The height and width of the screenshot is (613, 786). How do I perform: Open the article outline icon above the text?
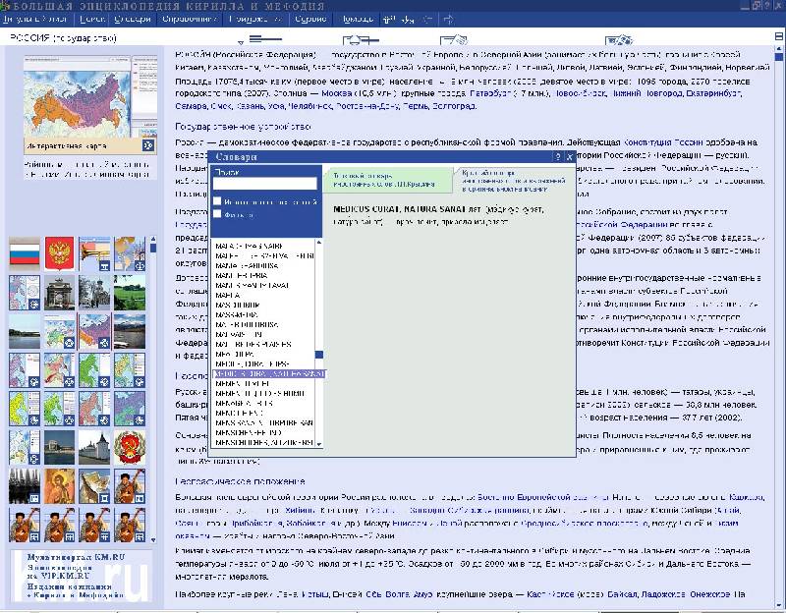coord(265,38)
